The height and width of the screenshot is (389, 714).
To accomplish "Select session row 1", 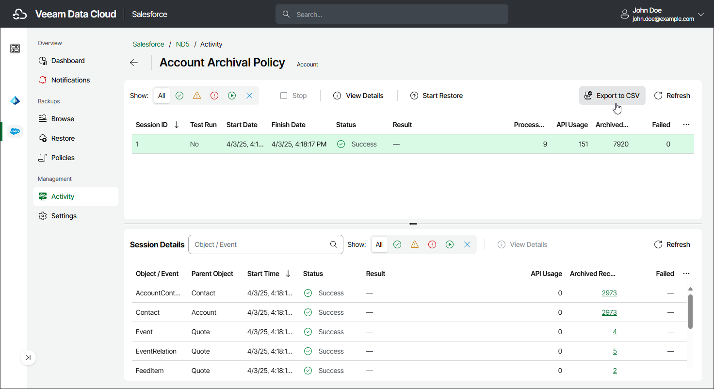I will (x=413, y=144).
